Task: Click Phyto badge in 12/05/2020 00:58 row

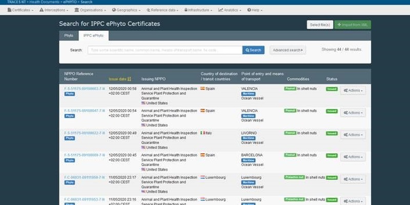Action: point(70,94)
